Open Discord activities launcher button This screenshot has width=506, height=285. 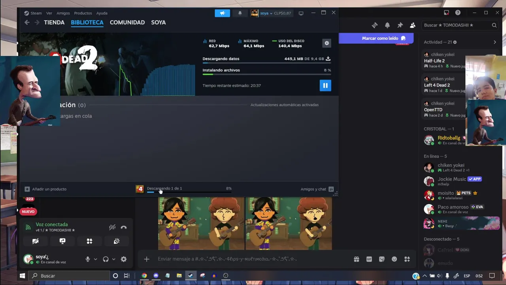pyautogui.click(x=89, y=241)
